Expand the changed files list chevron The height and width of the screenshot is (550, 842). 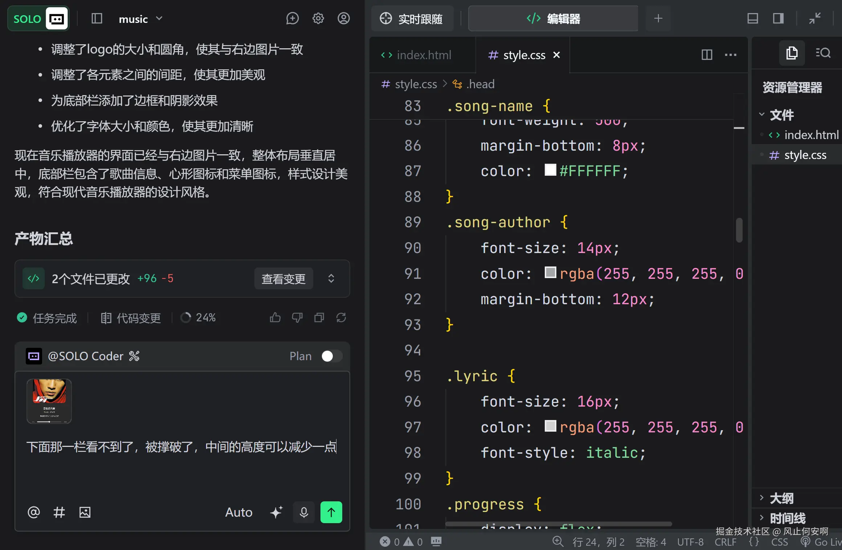pos(331,278)
